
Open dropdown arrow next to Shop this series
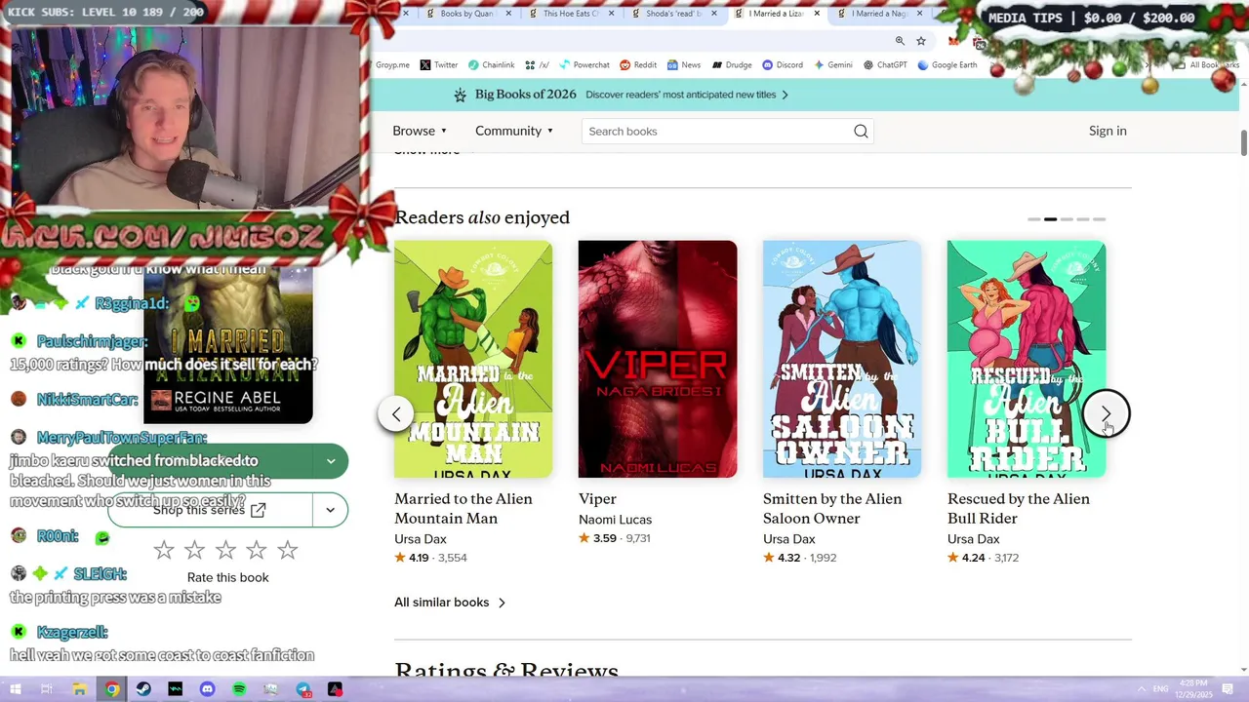[331, 510]
